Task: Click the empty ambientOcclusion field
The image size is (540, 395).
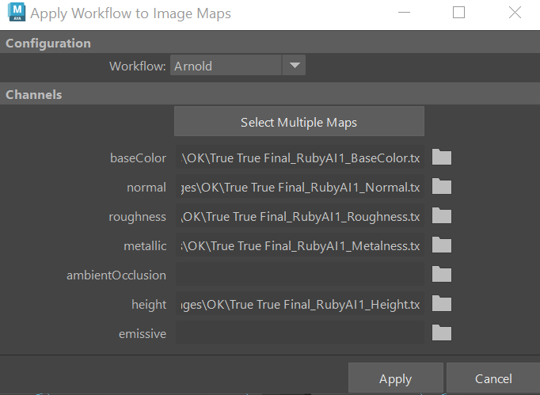Action: pos(299,275)
